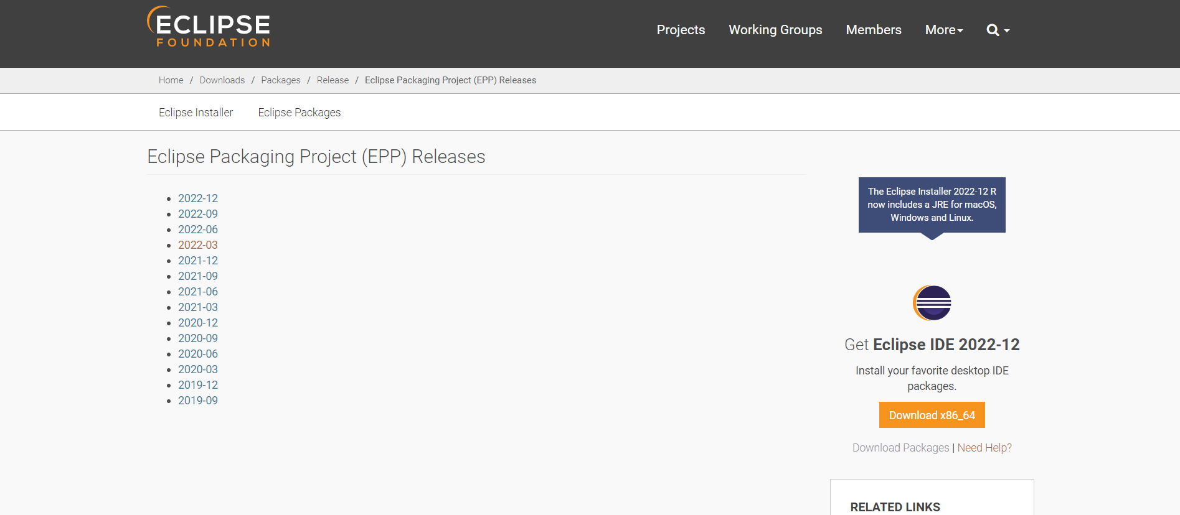Open the Packages breadcrumb link
1180x515 pixels.
[281, 80]
